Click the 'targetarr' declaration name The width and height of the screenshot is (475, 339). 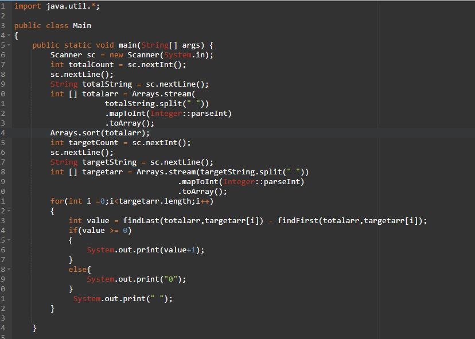coord(102,172)
